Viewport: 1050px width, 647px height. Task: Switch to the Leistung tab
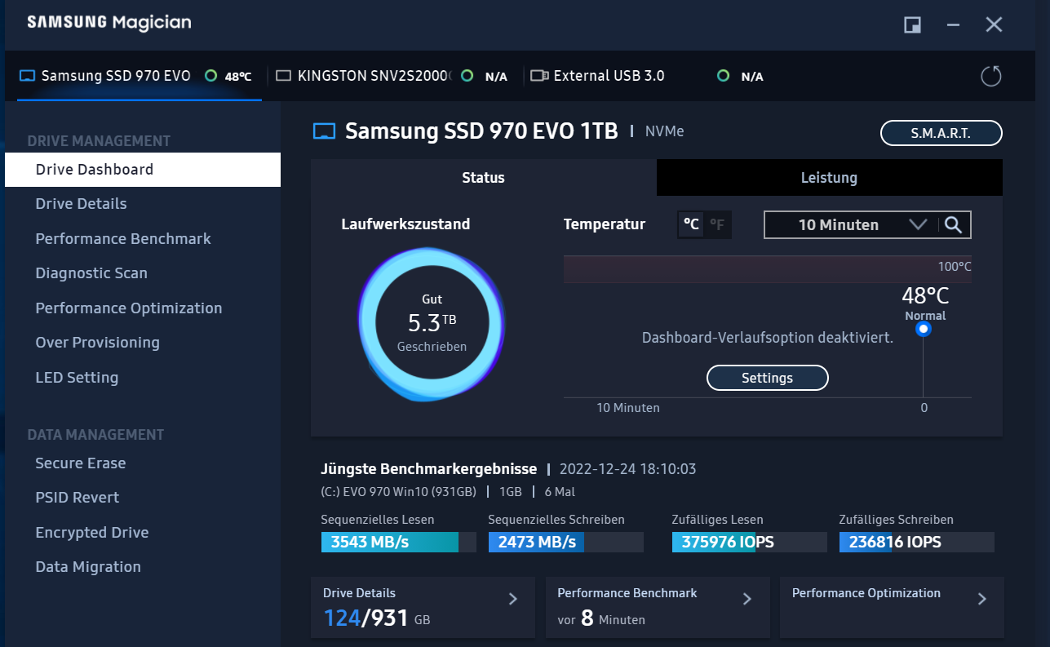click(x=829, y=177)
